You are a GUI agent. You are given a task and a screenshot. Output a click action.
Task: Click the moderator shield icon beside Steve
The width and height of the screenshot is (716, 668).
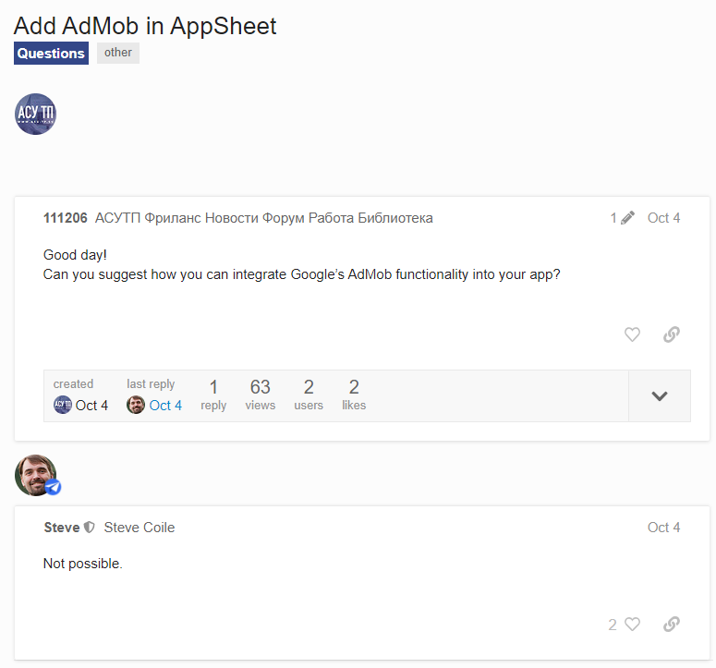[x=90, y=528]
